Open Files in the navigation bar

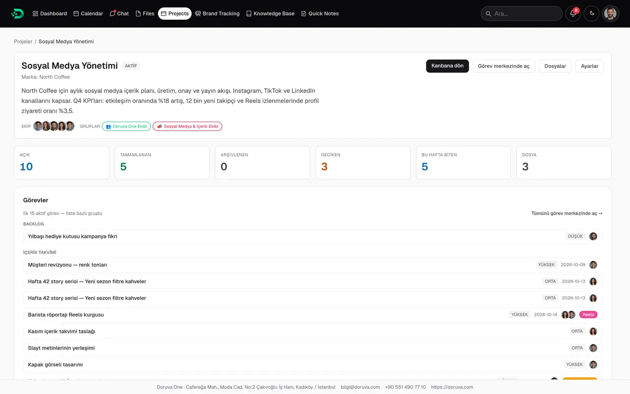coord(145,13)
